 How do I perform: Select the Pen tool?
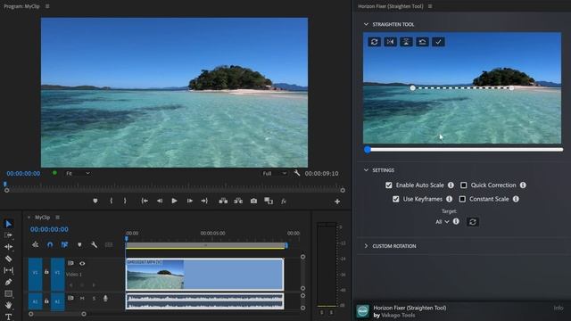[8, 282]
